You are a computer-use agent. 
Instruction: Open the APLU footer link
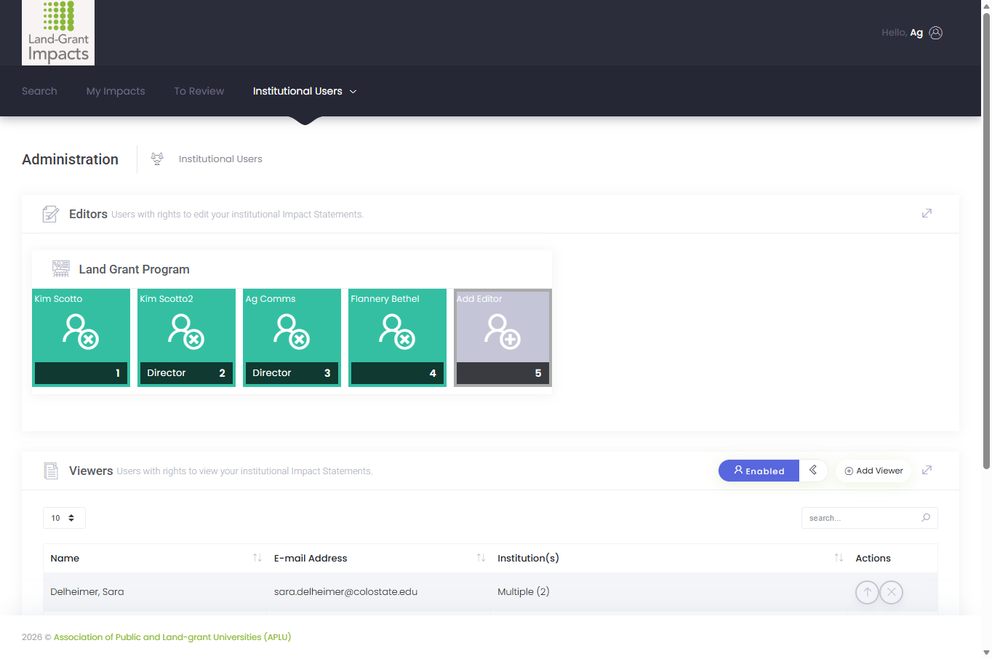pos(172,637)
